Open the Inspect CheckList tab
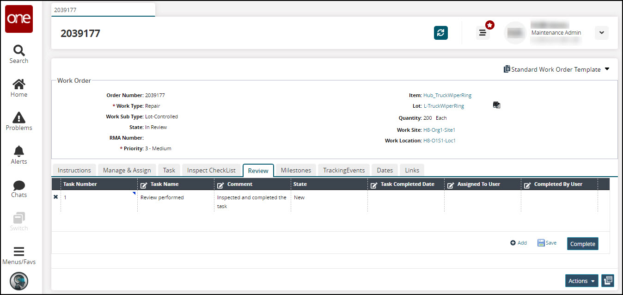The width and height of the screenshot is (623, 295). click(212, 170)
